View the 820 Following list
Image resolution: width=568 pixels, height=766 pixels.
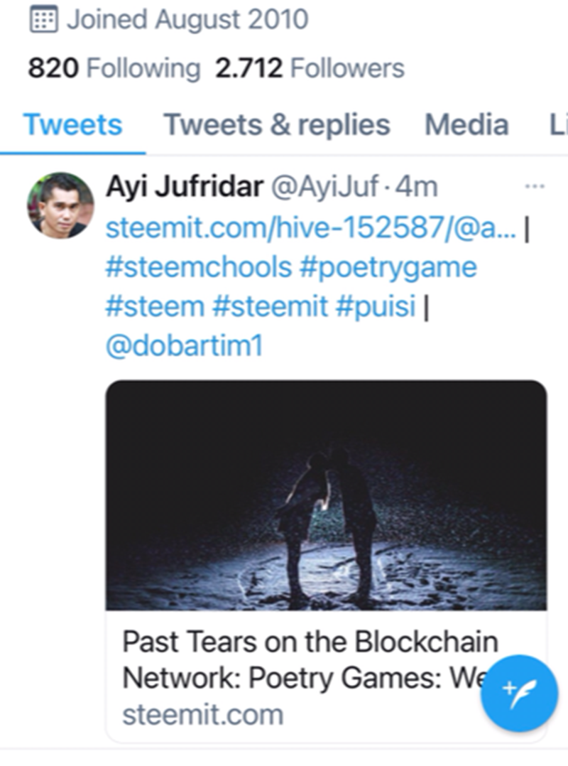click(114, 68)
